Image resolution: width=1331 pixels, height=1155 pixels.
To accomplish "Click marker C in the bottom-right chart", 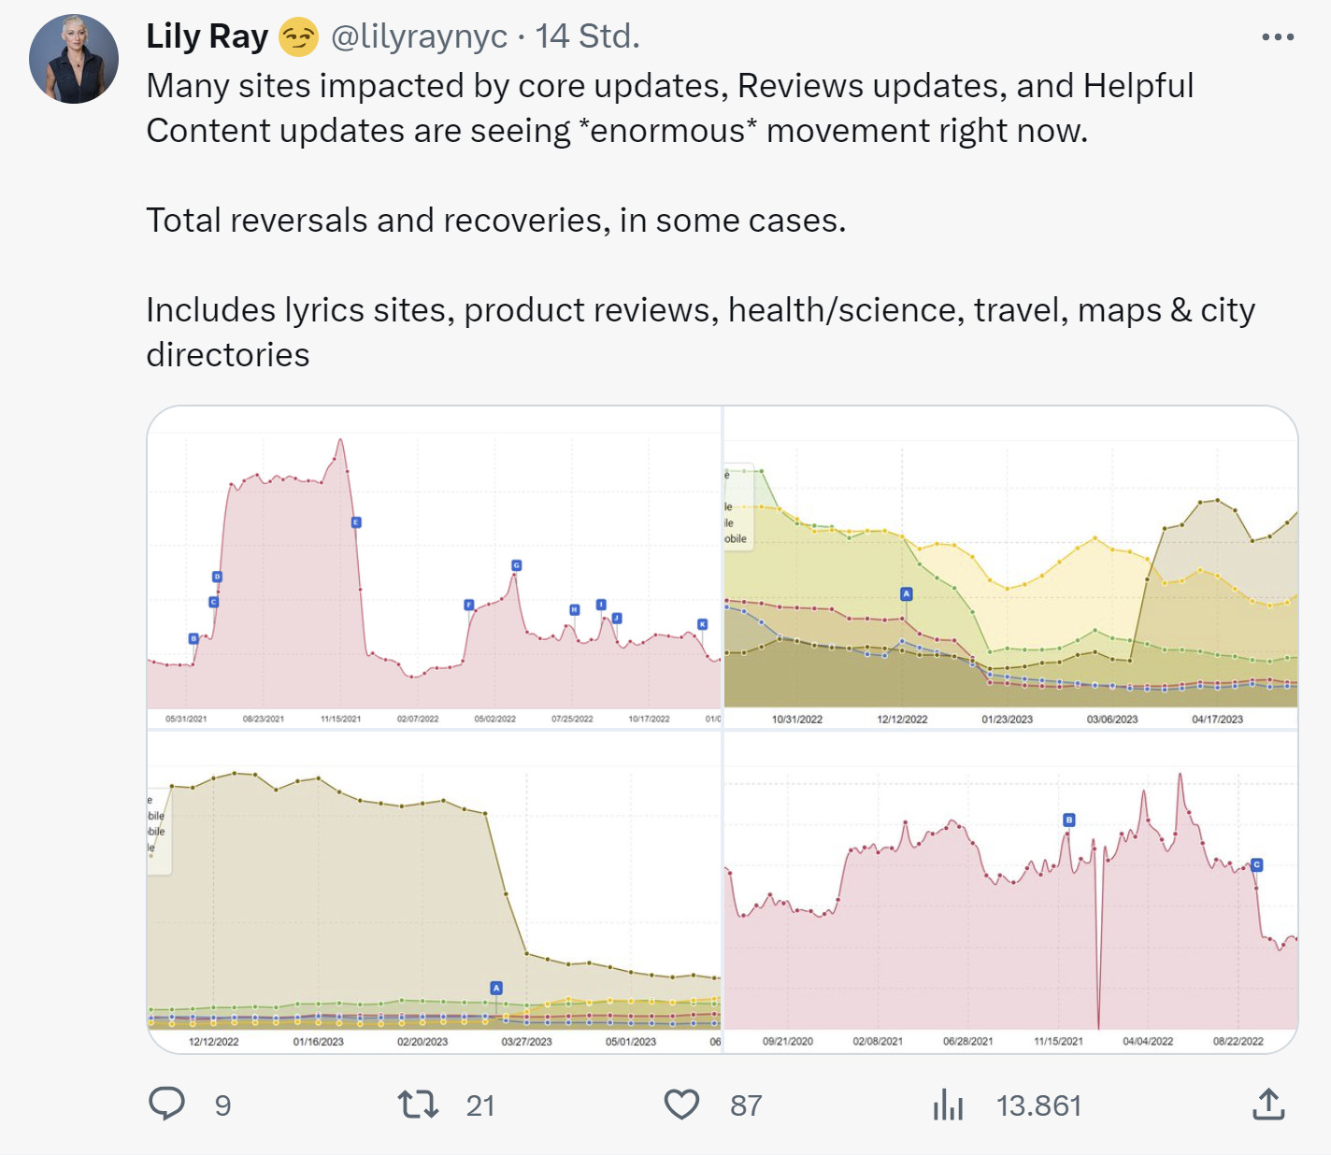I will pyautogui.click(x=1257, y=864).
